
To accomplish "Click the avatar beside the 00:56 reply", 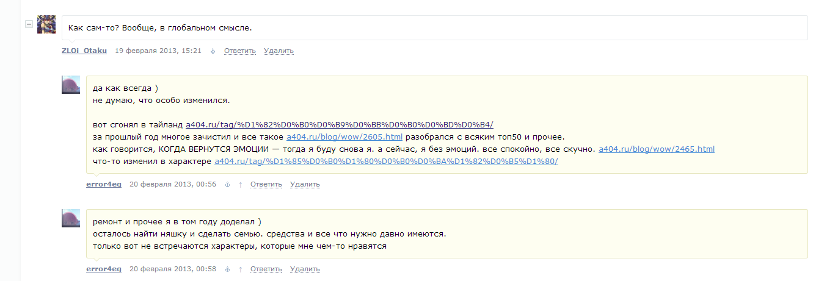I will click(71, 85).
